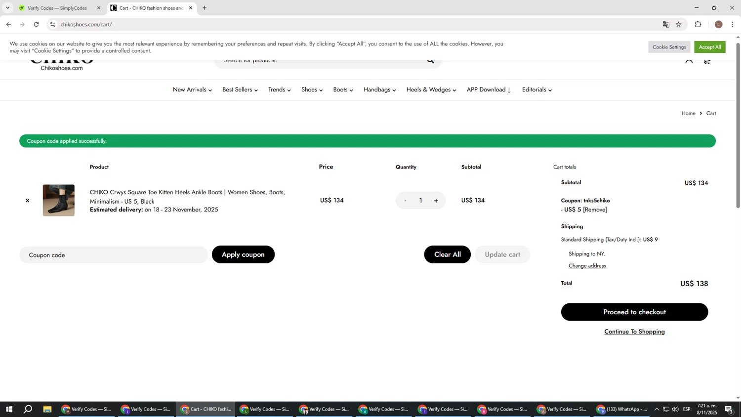The width and height of the screenshot is (741, 417).
Task: Click Home breadcrumb link
Action: pyautogui.click(x=688, y=114)
